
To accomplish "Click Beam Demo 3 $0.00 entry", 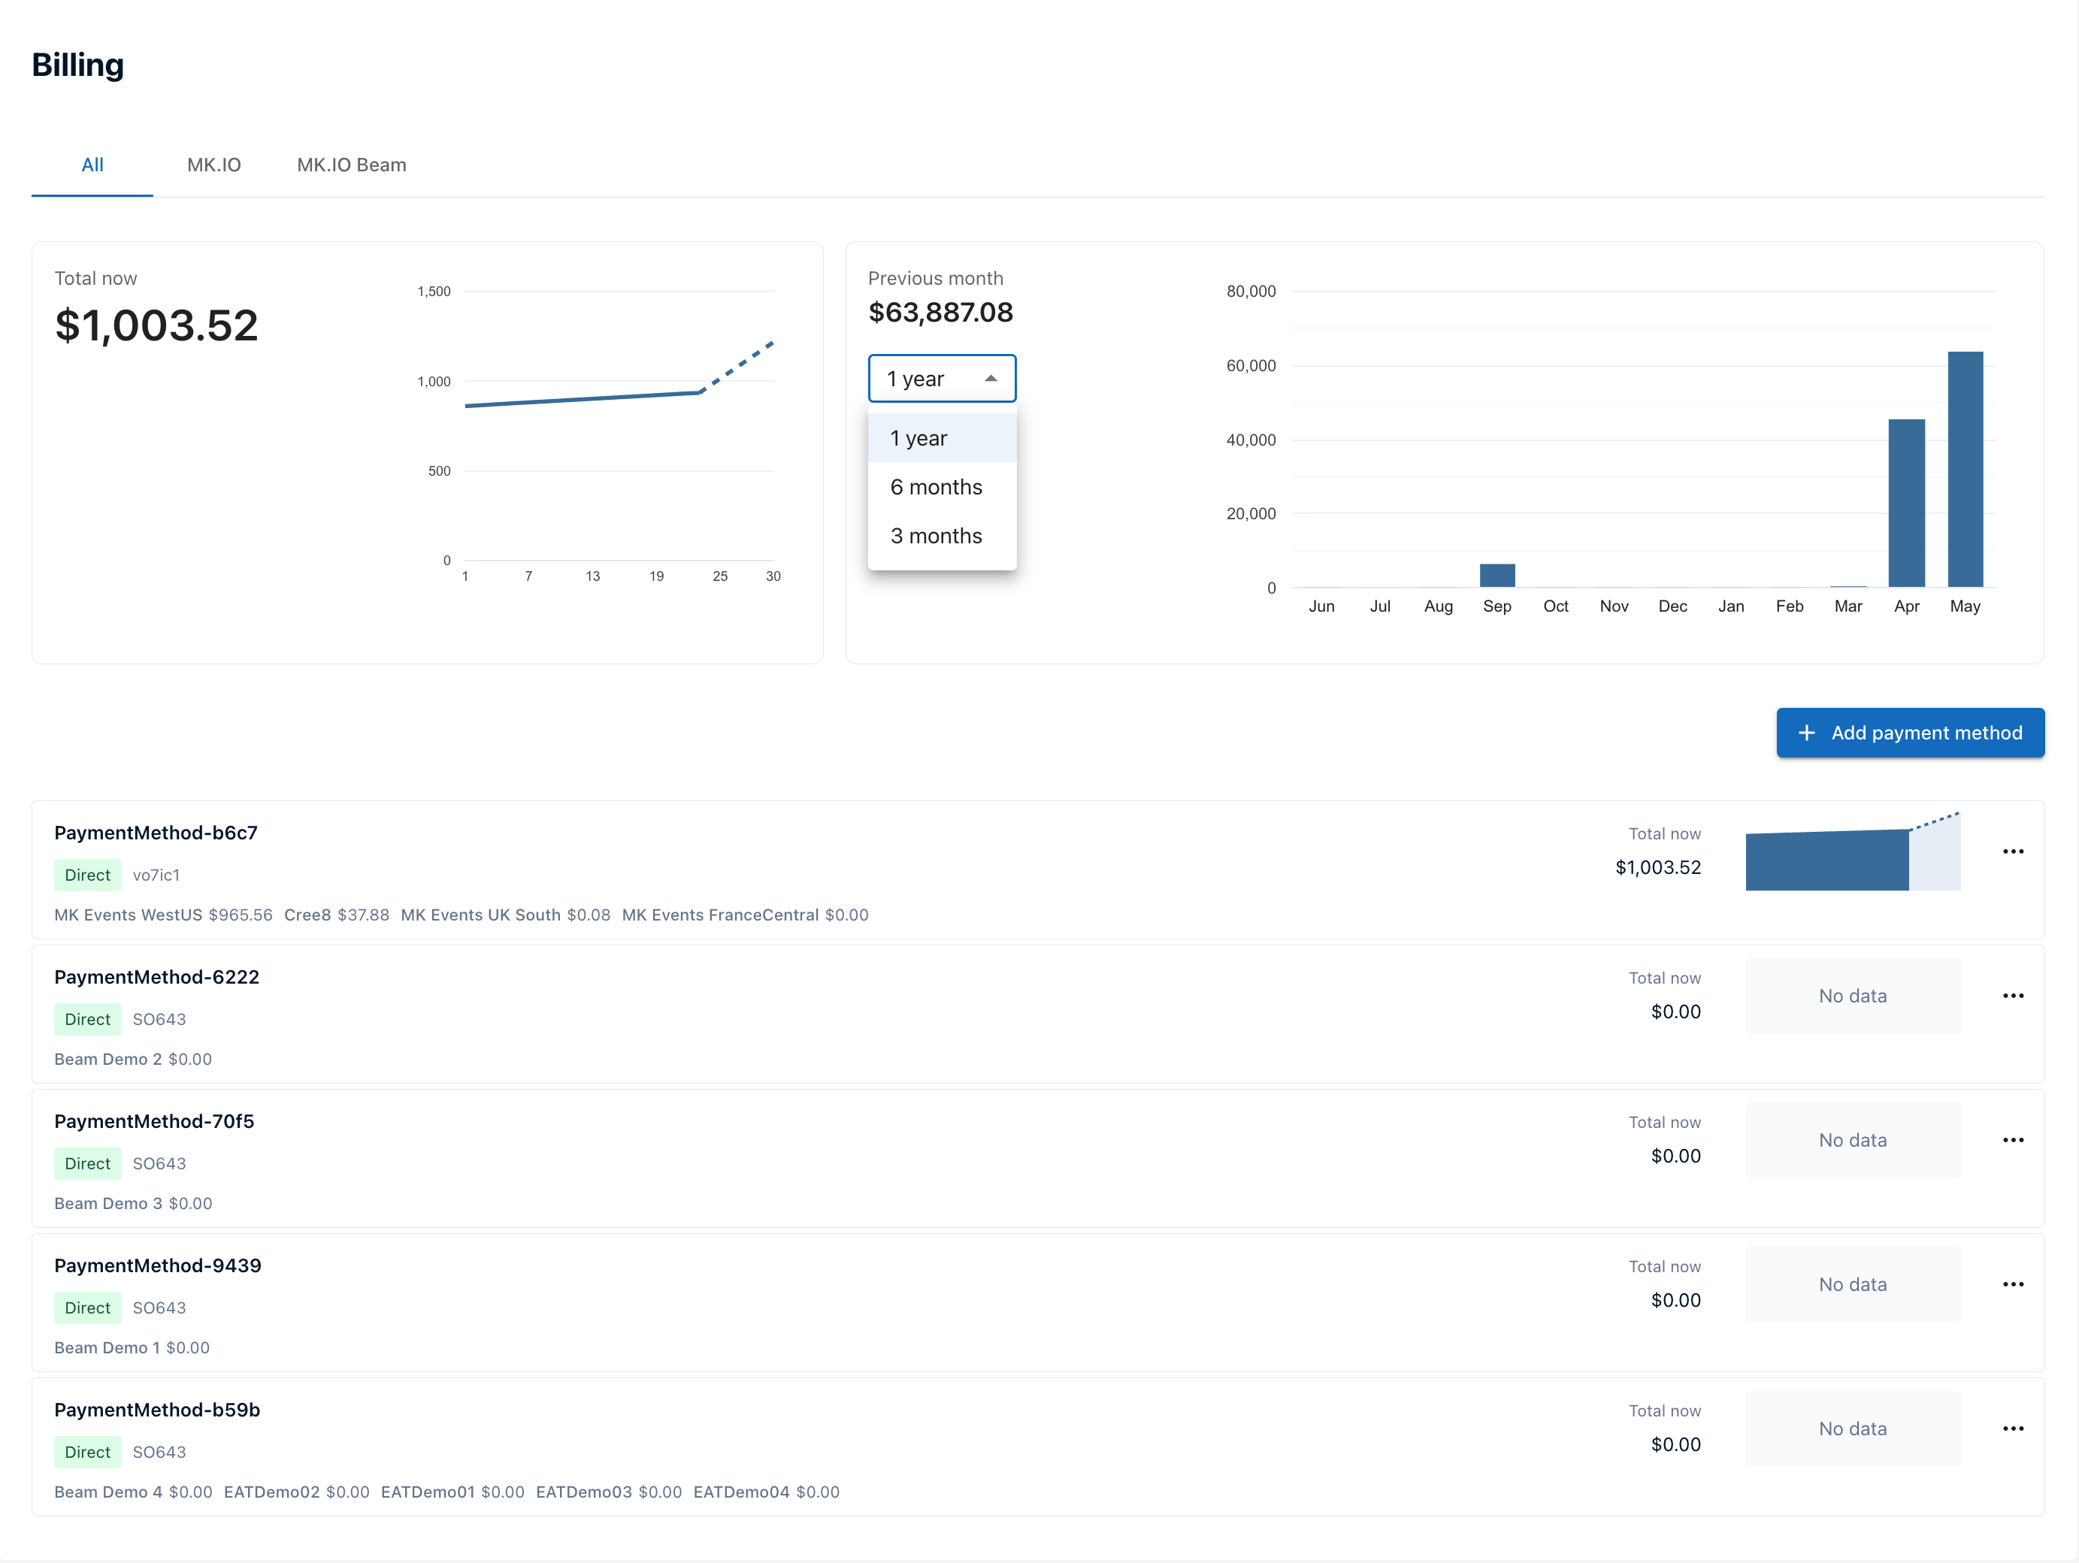I will [134, 1203].
